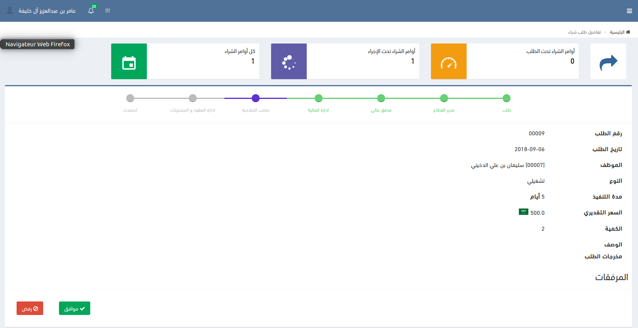Click the blue share arrow icon
Image resolution: width=638 pixels, height=328 pixels.
point(608,62)
